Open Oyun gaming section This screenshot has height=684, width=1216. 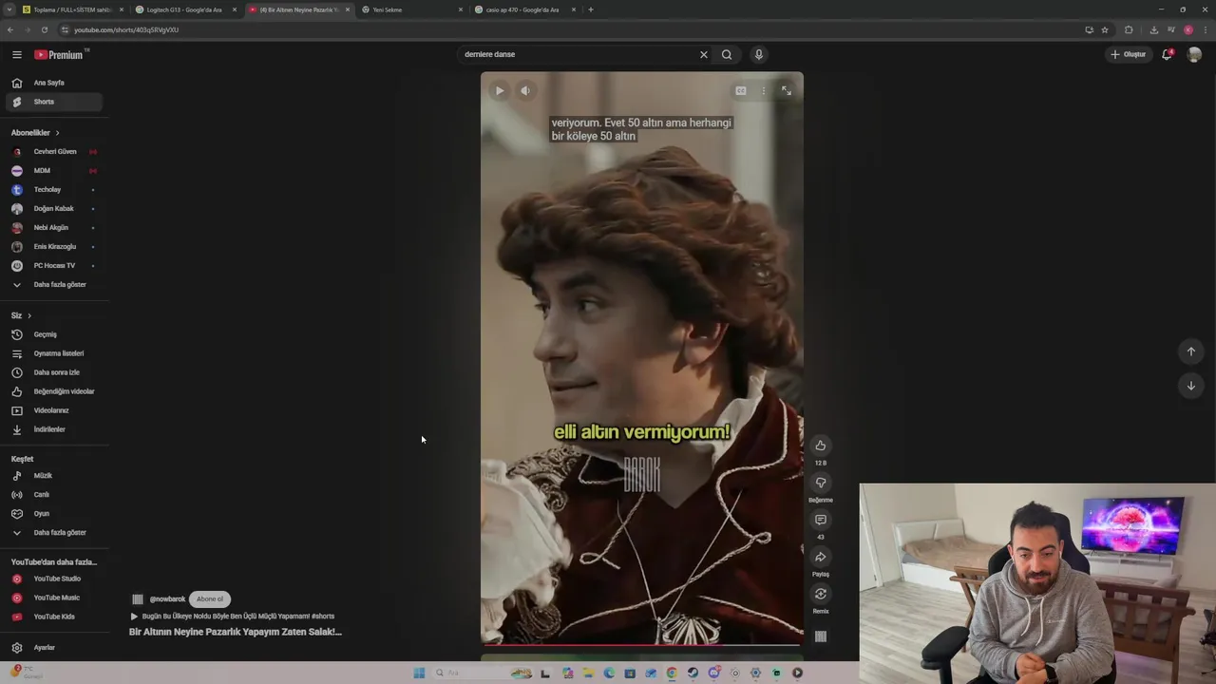click(x=54, y=514)
